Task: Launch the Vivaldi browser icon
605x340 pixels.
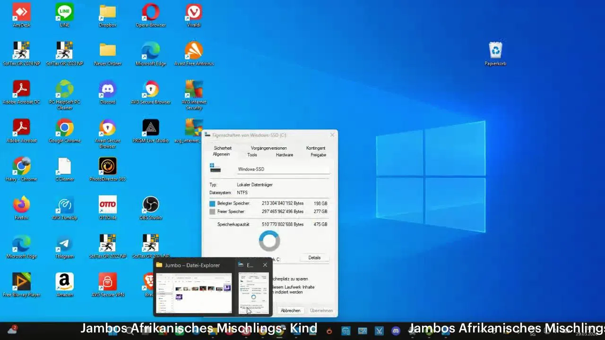Action: point(194,15)
